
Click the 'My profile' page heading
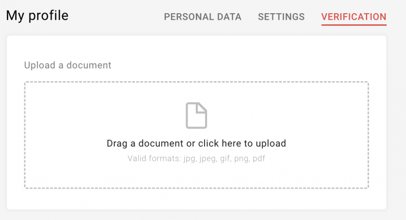click(37, 16)
